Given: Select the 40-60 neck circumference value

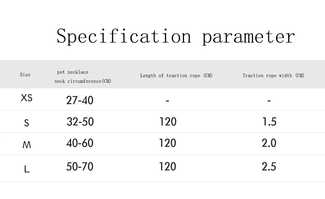Looking at the screenshot, I should tap(80, 143).
